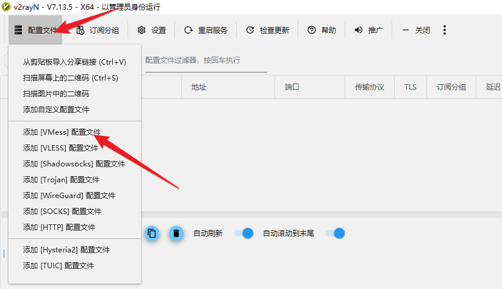
Task: Click the 设置 gear toolbar button
Action: [151, 30]
